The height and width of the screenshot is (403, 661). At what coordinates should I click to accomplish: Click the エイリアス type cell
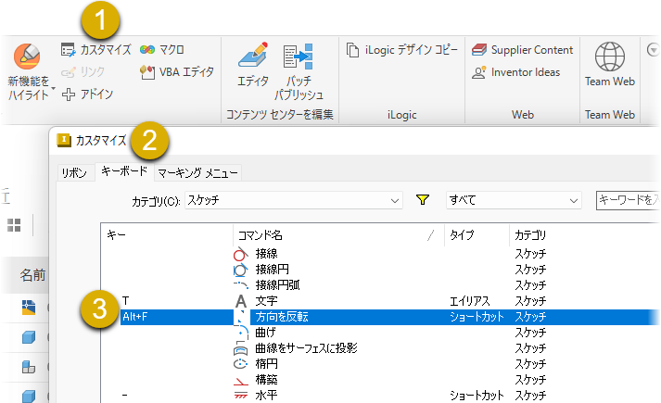(x=470, y=301)
